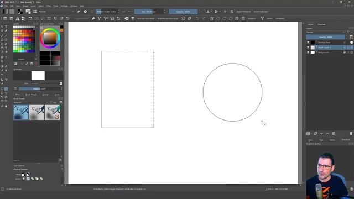The width and height of the screenshot is (354, 199).
Task: Click the Deselect button in toolbar
Action: tap(252, 18)
